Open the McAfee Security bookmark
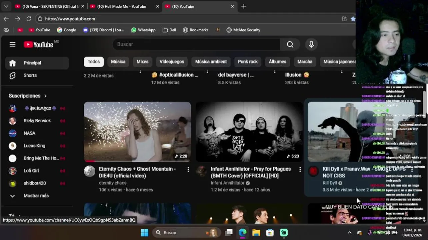 click(243, 30)
